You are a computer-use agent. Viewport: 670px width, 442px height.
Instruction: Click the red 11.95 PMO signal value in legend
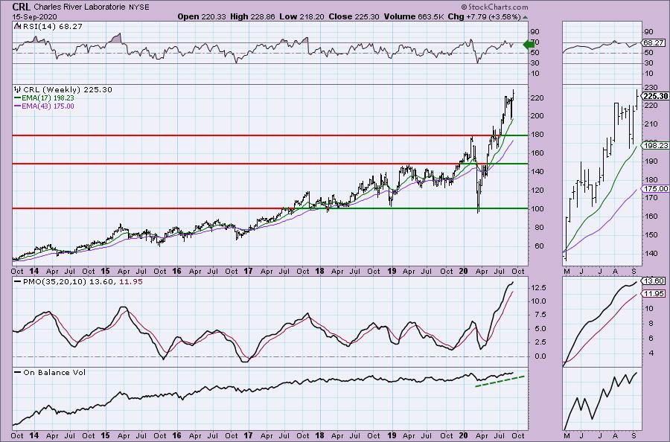coord(131,281)
